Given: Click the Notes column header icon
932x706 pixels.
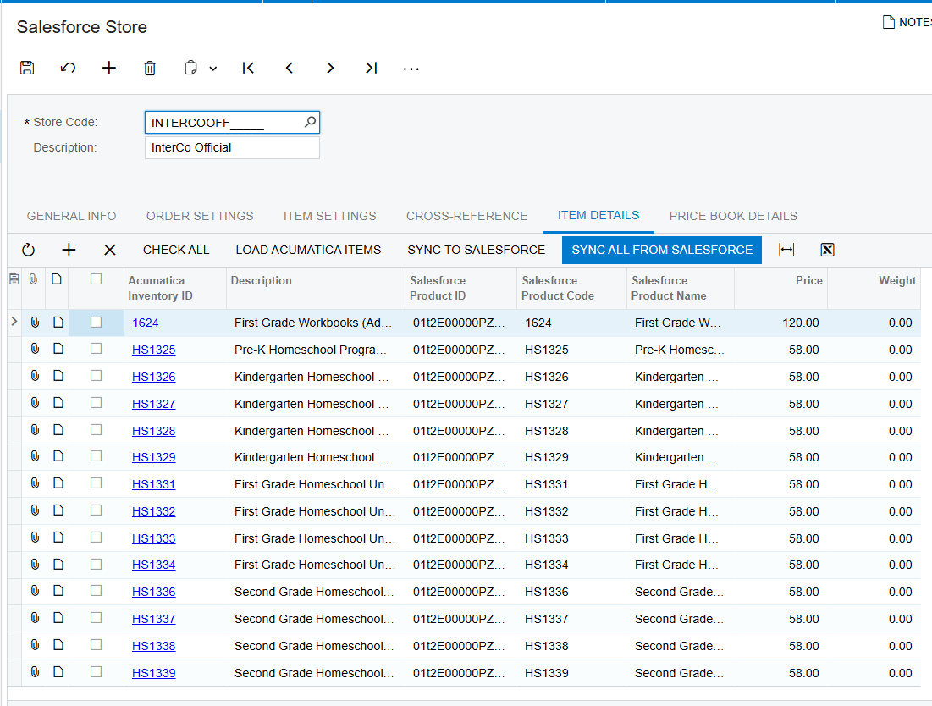Looking at the screenshot, I should point(57,279).
